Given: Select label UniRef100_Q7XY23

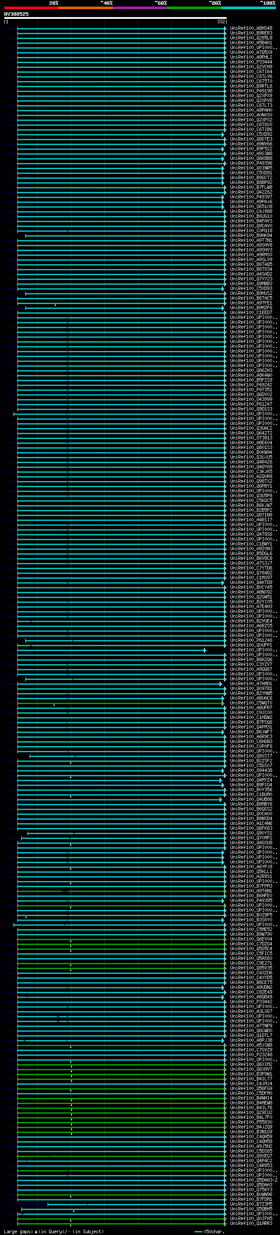Looking at the screenshot, I should [251, 279].
